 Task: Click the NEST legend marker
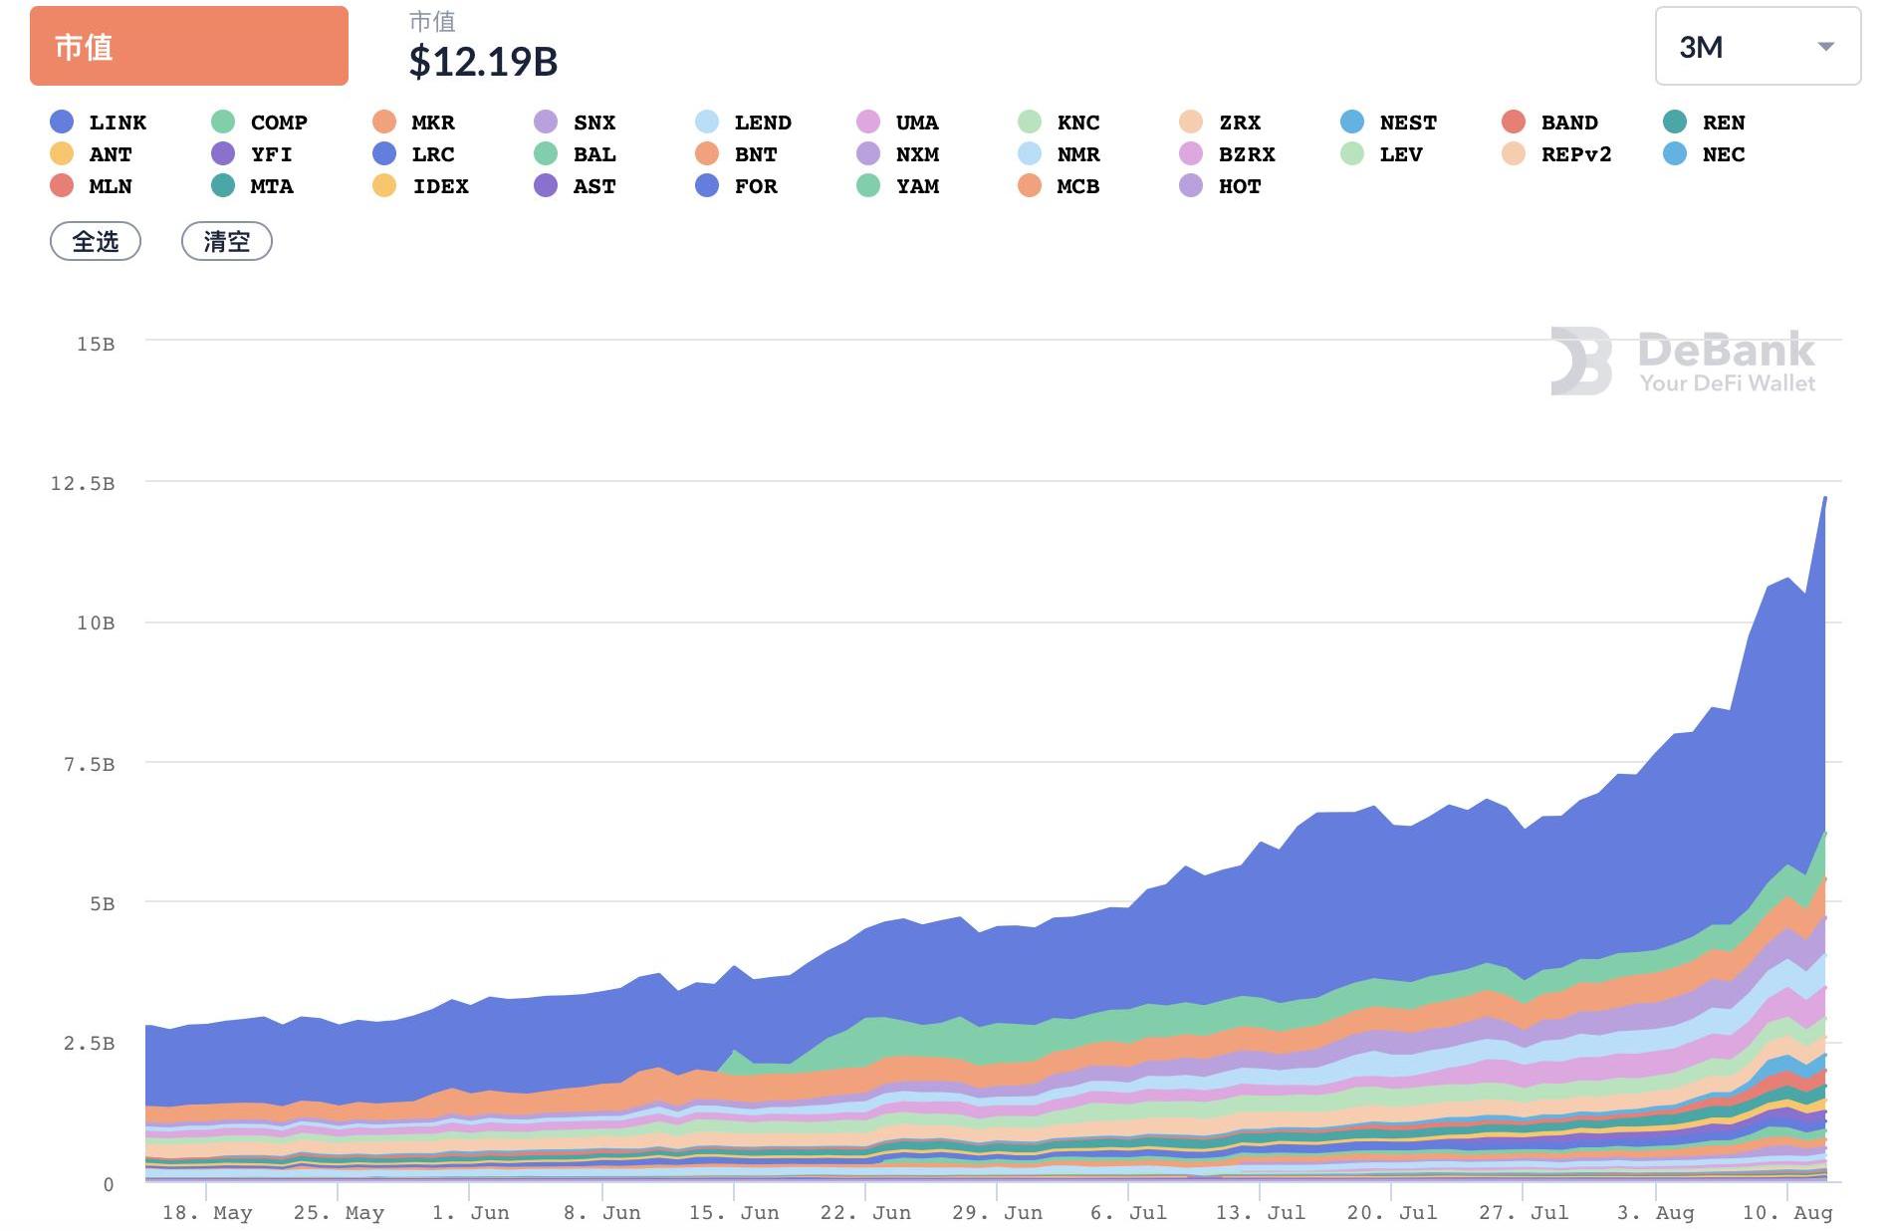click(1352, 123)
